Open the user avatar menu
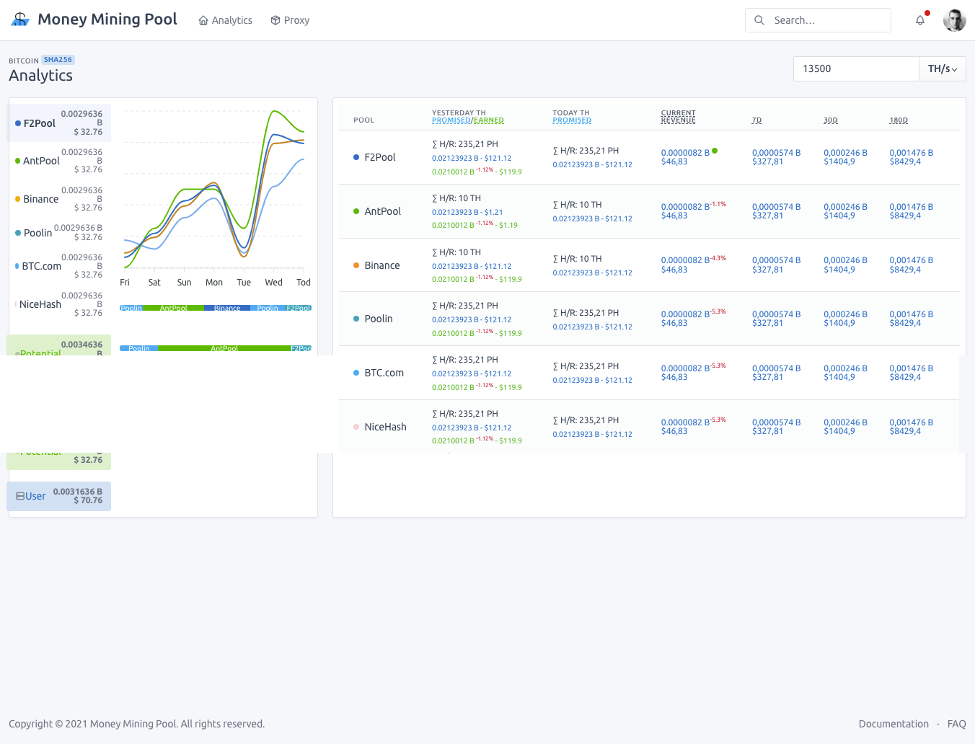 [x=955, y=20]
